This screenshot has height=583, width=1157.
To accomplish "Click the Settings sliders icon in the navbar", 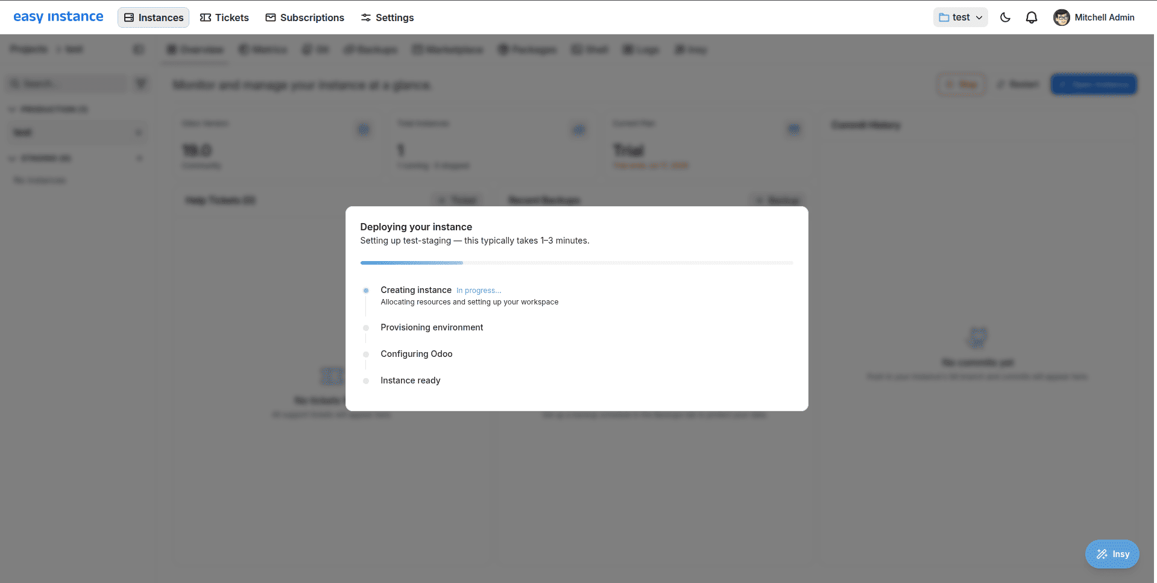I will pos(366,17).
